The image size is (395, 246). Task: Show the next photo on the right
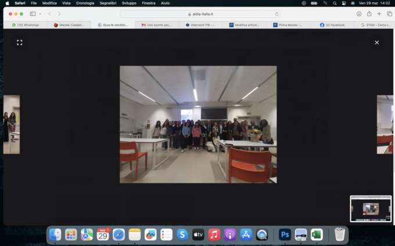(x=385, y=124)
